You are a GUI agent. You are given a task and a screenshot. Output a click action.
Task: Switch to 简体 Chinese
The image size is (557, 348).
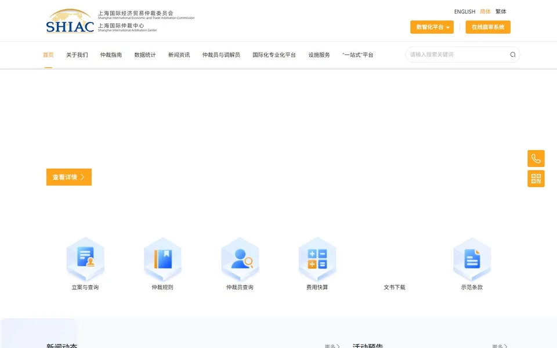(485, 12)
